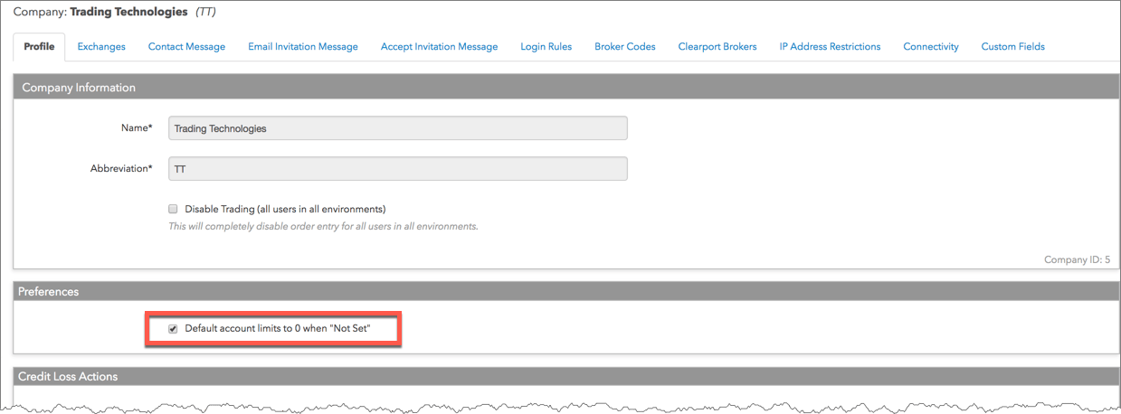The width and height of the screenshot is (1121, 414).
Task: Click the Abbreviation* field label
Action: [121, 169]
